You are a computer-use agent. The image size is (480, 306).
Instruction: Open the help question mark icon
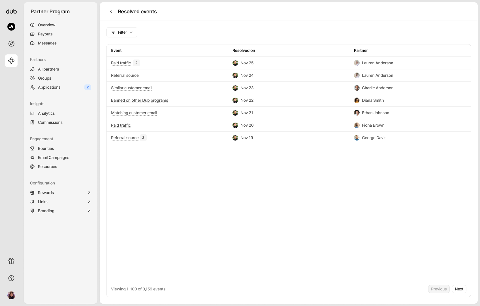click(x=11, y=278)
